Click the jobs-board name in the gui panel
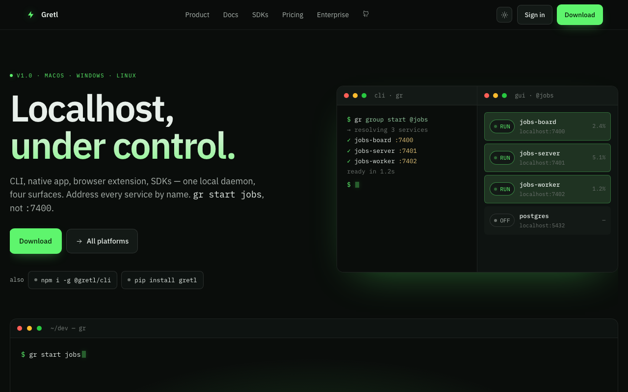The image size is (628, 392). coord(538,122)
